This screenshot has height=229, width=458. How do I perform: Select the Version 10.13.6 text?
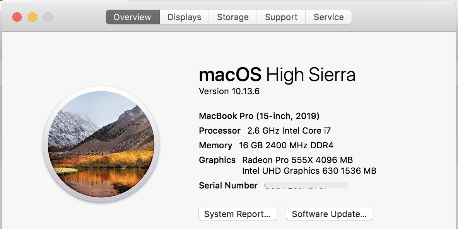(229, 91)
